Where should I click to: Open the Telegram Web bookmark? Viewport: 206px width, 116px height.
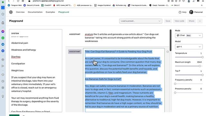[x=15, y=5]
